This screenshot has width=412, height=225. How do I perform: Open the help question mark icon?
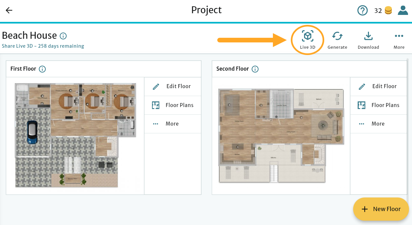tap(363, 11)
